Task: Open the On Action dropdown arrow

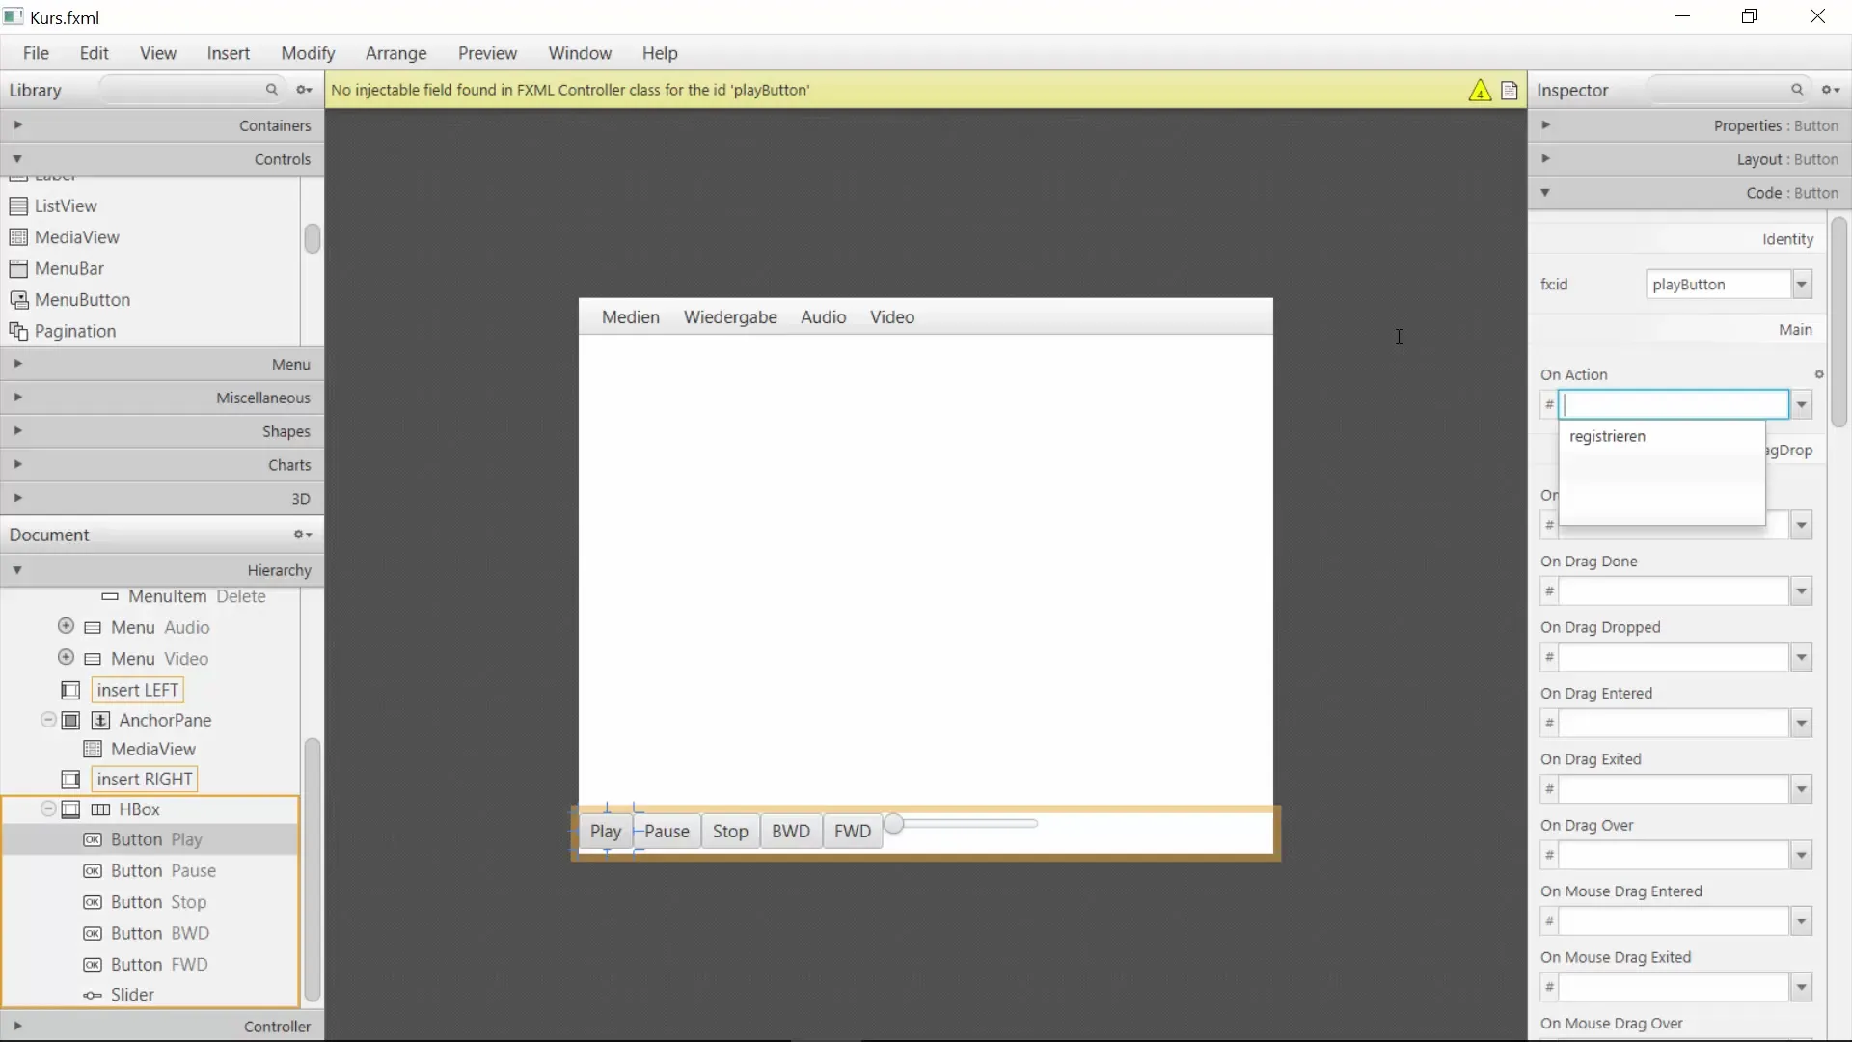Action: click(1801, 405)
